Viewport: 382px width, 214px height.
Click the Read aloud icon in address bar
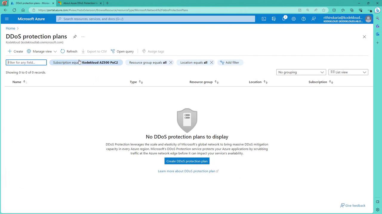click(x=316, y=10)
